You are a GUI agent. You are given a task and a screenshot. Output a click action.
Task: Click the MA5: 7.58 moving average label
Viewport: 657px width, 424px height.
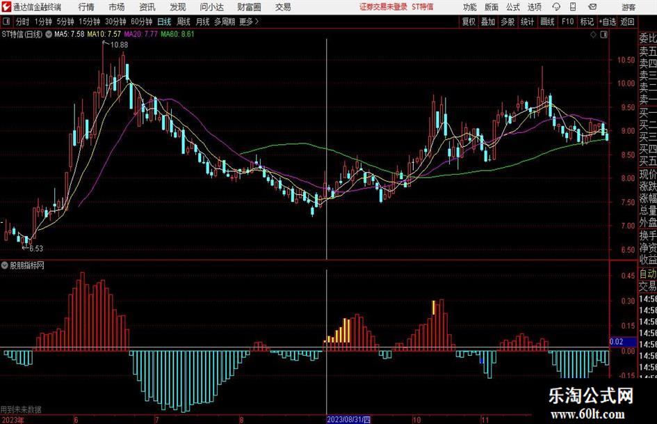click(69, 34)
